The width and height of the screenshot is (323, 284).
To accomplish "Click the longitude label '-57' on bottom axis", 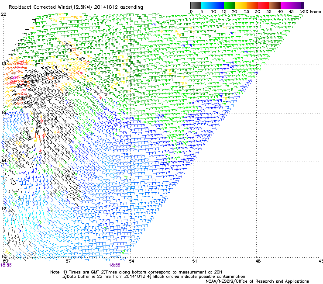I will (67, 261).
